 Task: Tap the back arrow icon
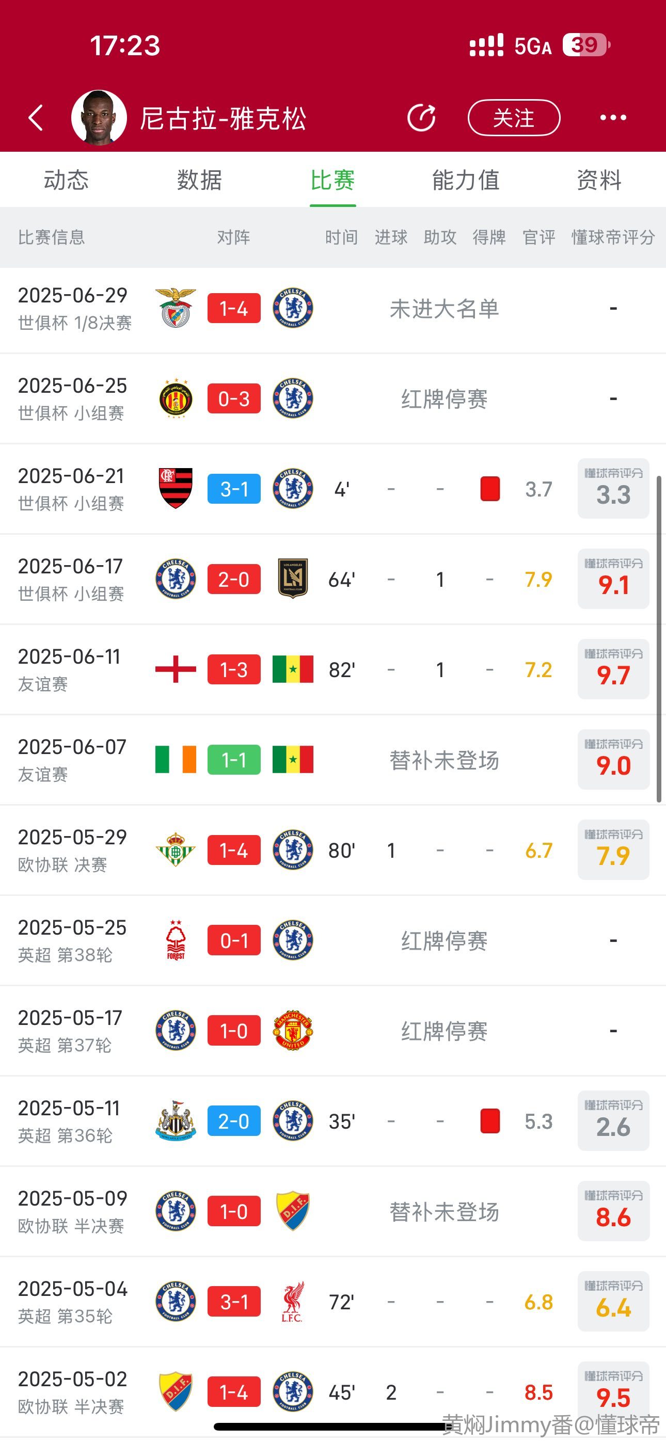[x=36, y=118]
